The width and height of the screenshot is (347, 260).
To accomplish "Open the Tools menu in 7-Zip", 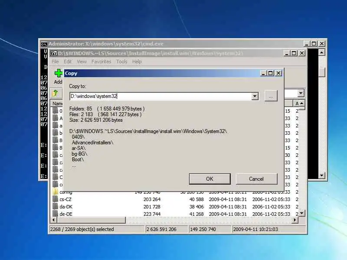I will pos(122,62).
